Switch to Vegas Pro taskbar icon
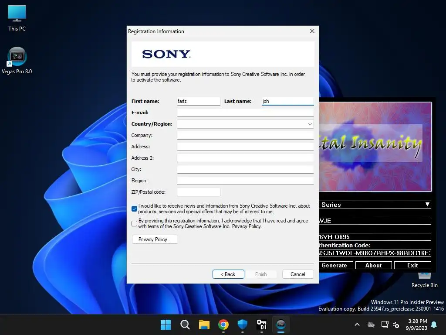 pyautogui.click(x=281, y=325)
